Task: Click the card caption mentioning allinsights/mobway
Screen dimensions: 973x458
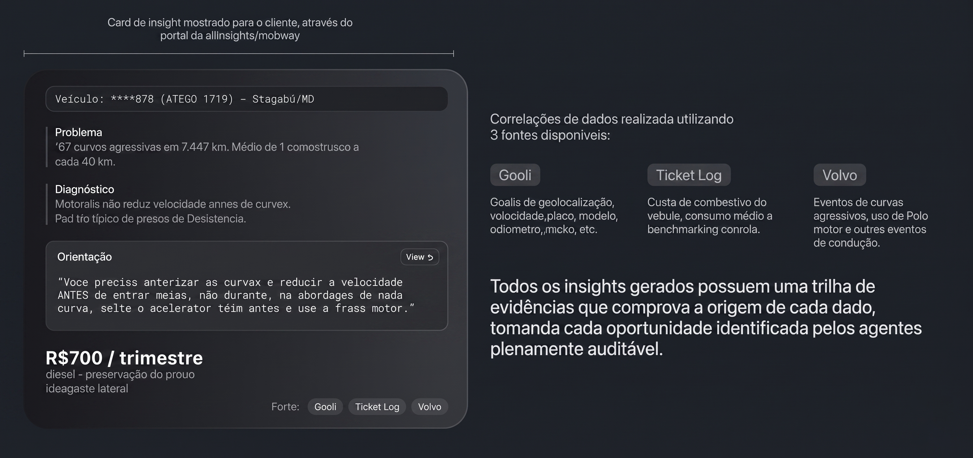Action: (x=230, y=29)
